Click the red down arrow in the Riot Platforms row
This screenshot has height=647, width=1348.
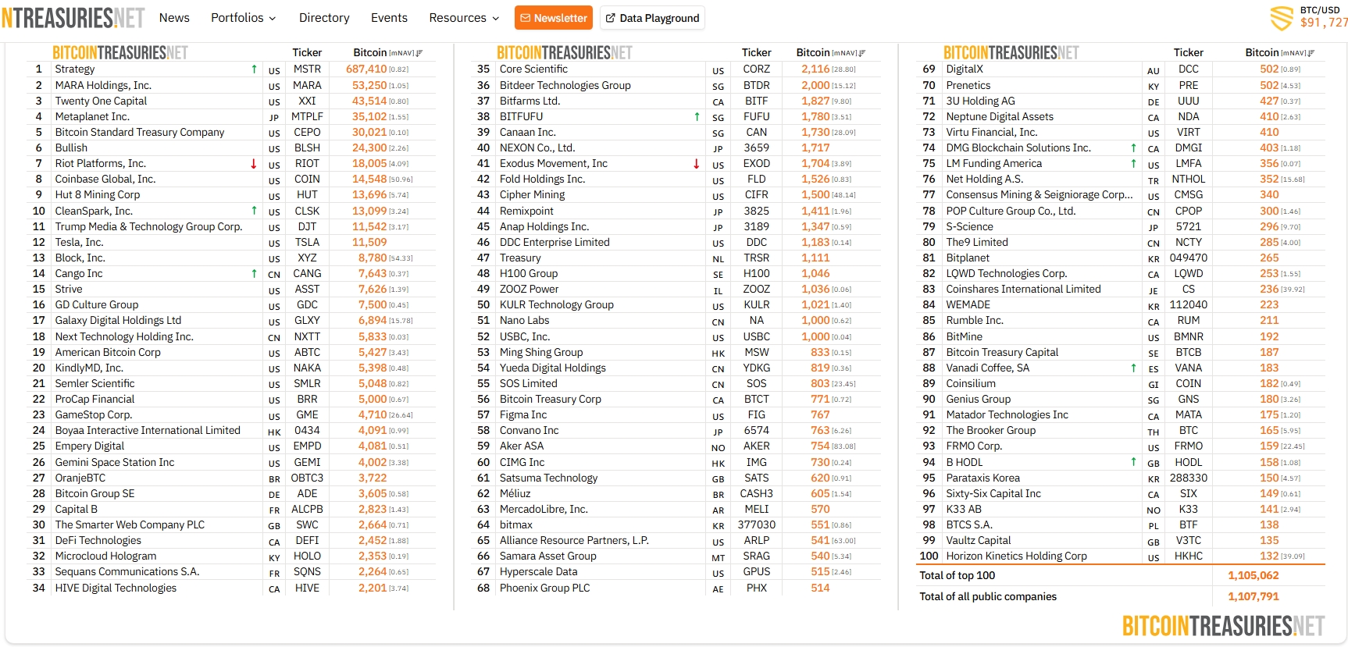coord(254,164)
